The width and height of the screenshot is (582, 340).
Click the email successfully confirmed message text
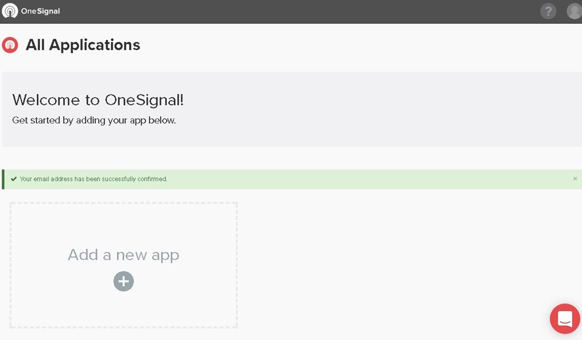[93, 179]
